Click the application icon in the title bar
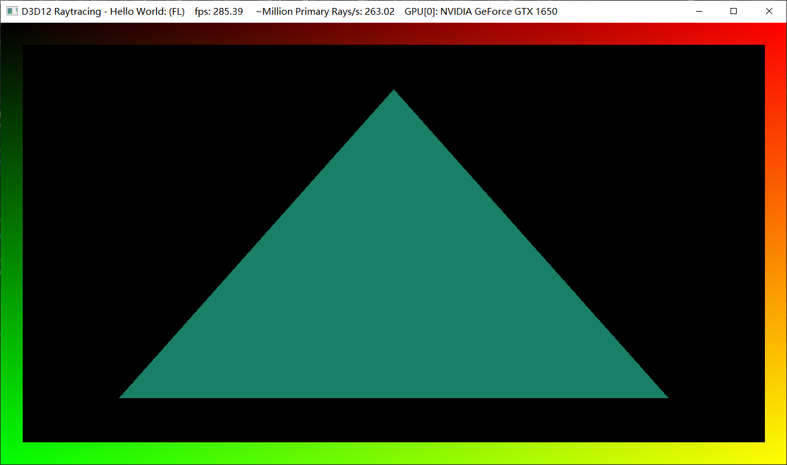787x465 pixels. coord(12,11)
